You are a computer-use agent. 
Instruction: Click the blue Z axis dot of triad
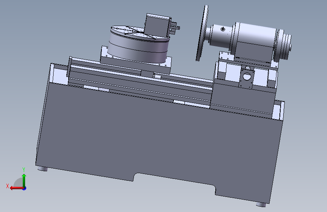coord(25,188)
